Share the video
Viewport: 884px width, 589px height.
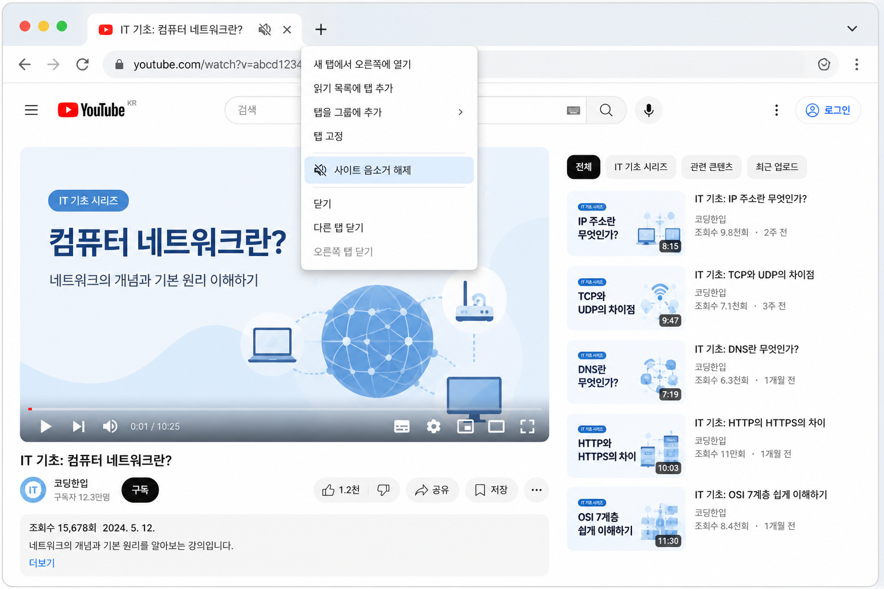(x=432, y=490)
